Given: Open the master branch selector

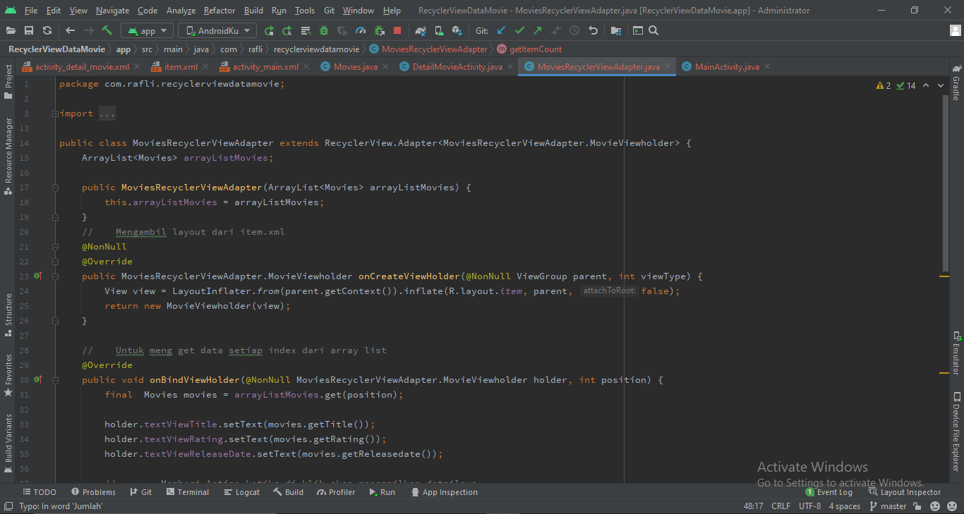Looking at the screenshot, I should tap(888, 506).
